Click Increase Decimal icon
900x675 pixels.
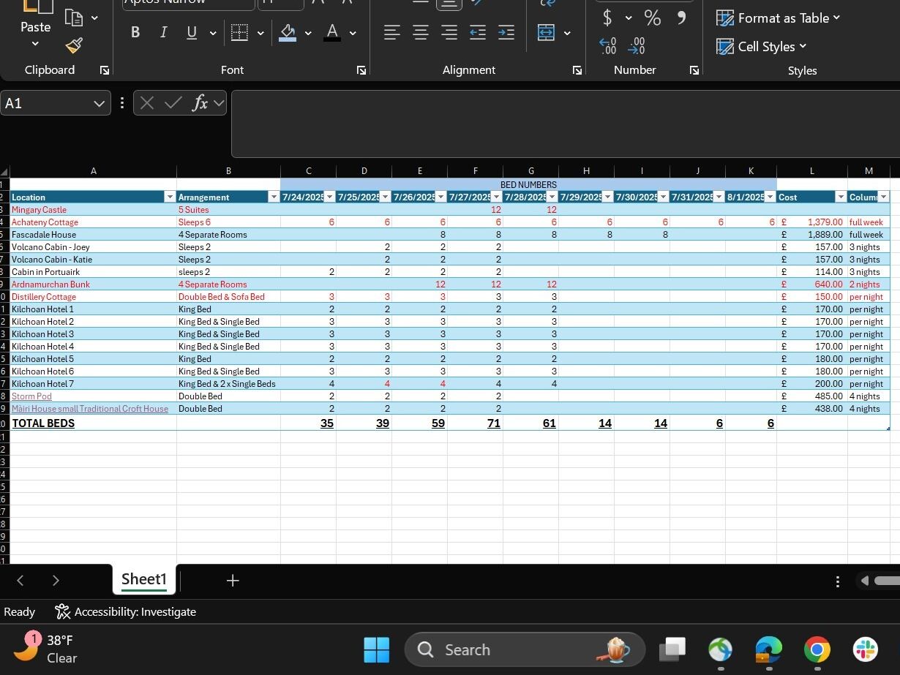[608, 46]
